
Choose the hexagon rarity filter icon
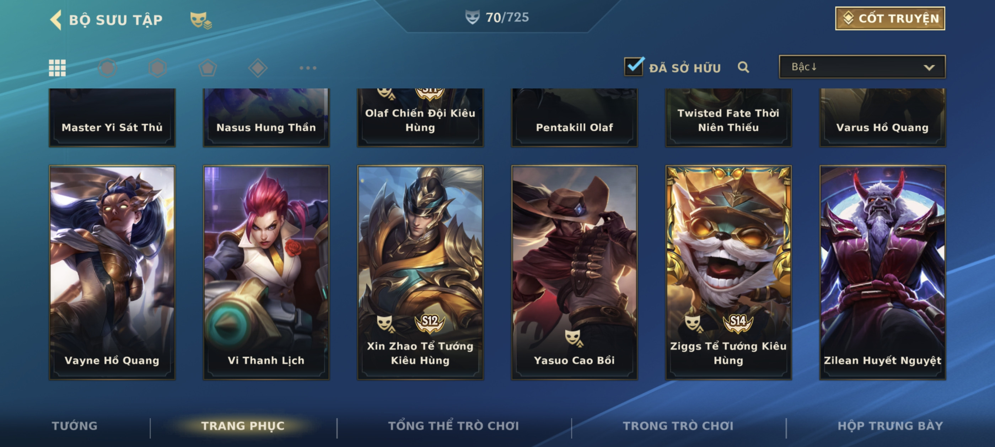157,68
